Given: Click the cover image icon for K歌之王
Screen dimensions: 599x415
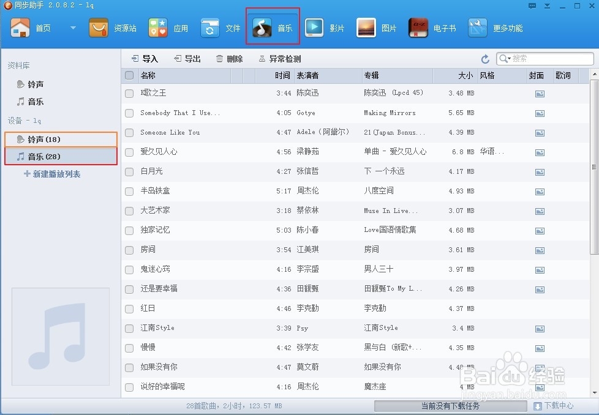Looking at the screenshot, I should pos(540,94).
